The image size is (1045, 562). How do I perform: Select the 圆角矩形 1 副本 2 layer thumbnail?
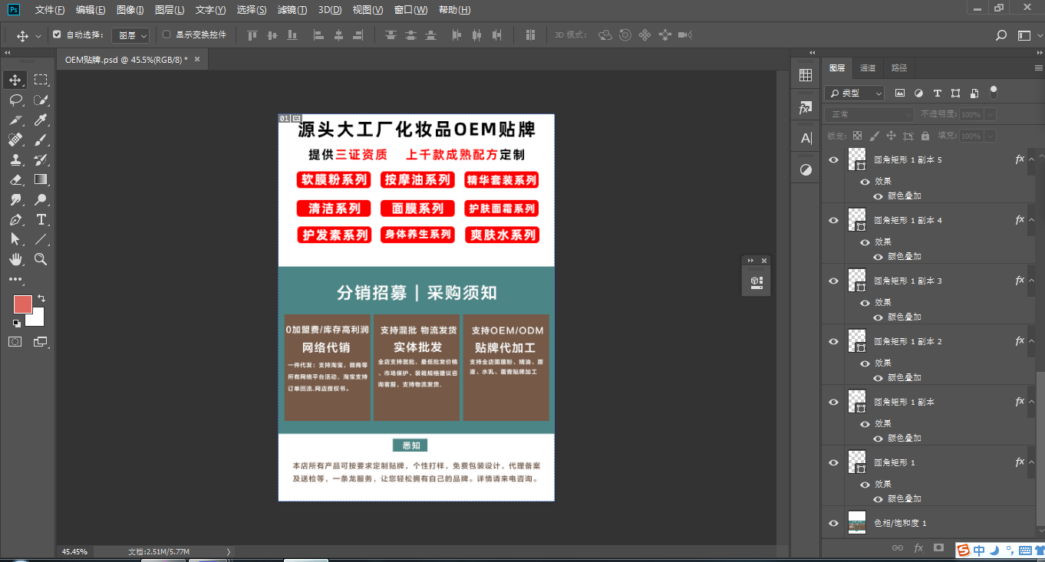click(857, 341)
